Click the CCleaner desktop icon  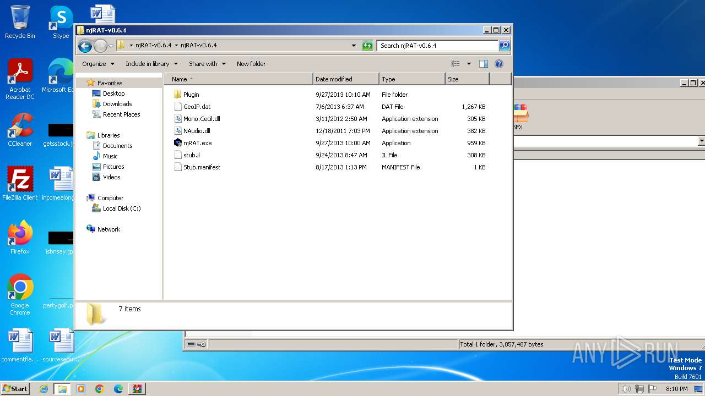(20, 130)
